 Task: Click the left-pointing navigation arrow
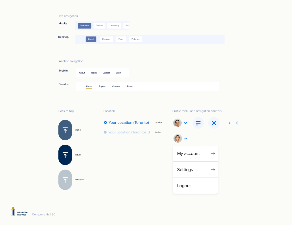coord(239,123)
